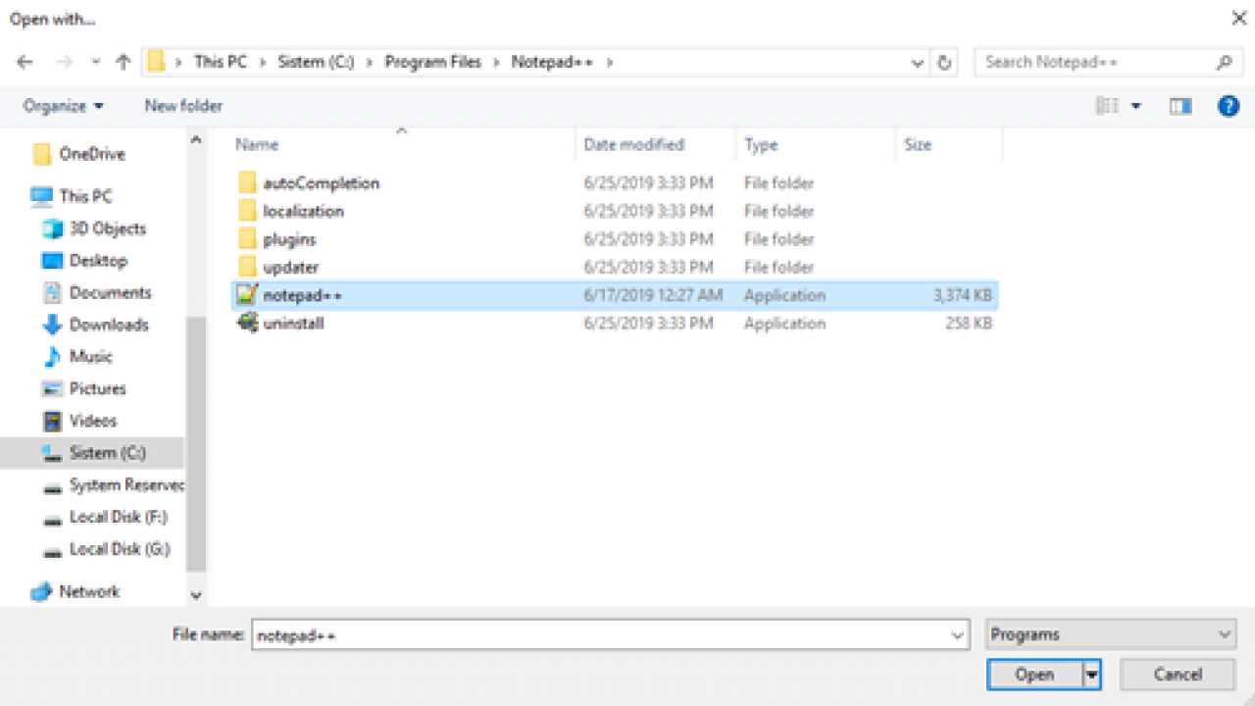
Task: Click the Up one level arrow
Action: pos(122,61)
